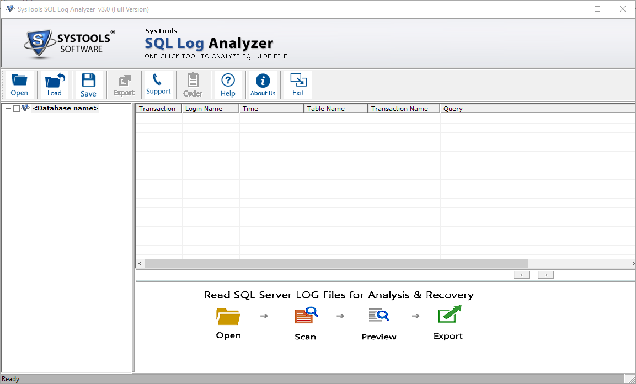The width and height of the screenshot is (636, 384).
Task: Click the database icon in the tree
Action: (x=25, y=108)
